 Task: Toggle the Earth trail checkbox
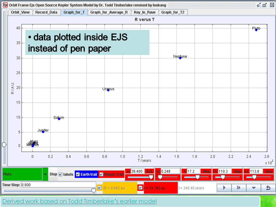tap(78, 174)
